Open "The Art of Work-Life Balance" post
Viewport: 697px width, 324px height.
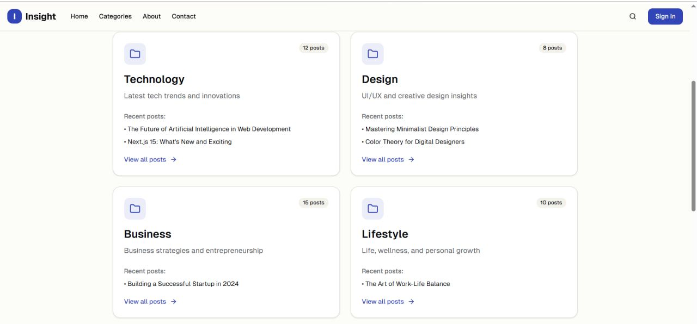[x=407, y=284]
